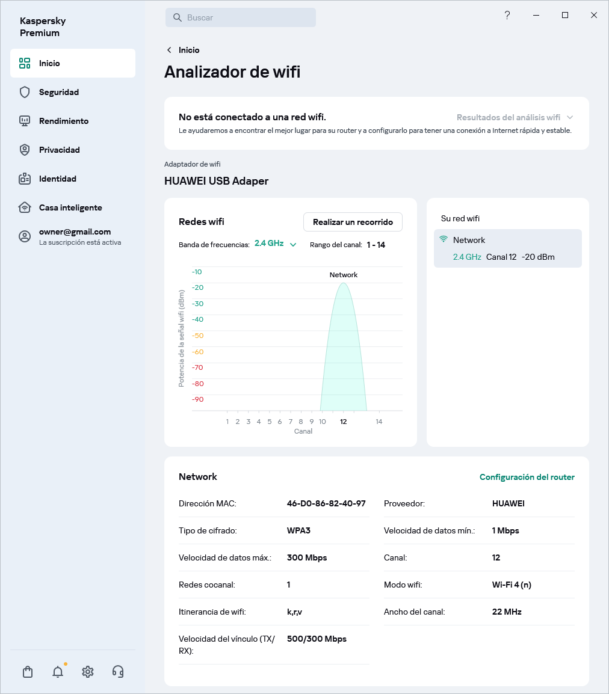This screenshot has height=694, width=609.
Task: Select Privacidad menu item
Action: [x=60, y=150]
